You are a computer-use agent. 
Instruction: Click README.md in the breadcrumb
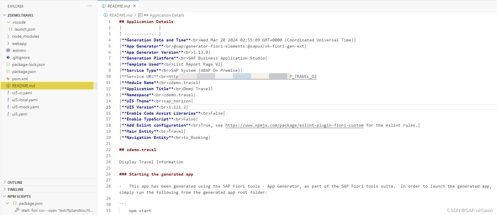coord(121,15)
